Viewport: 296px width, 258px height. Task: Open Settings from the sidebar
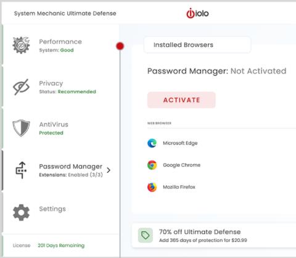click(60, 212)
